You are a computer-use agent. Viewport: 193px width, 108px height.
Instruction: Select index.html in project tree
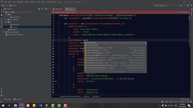click(x=12, y=29)
